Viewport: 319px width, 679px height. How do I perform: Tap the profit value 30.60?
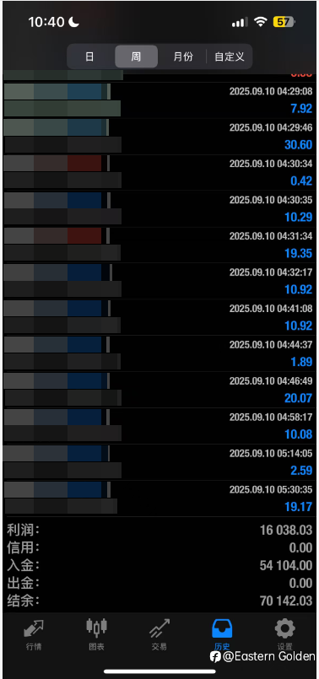click(x=299, y=145)
